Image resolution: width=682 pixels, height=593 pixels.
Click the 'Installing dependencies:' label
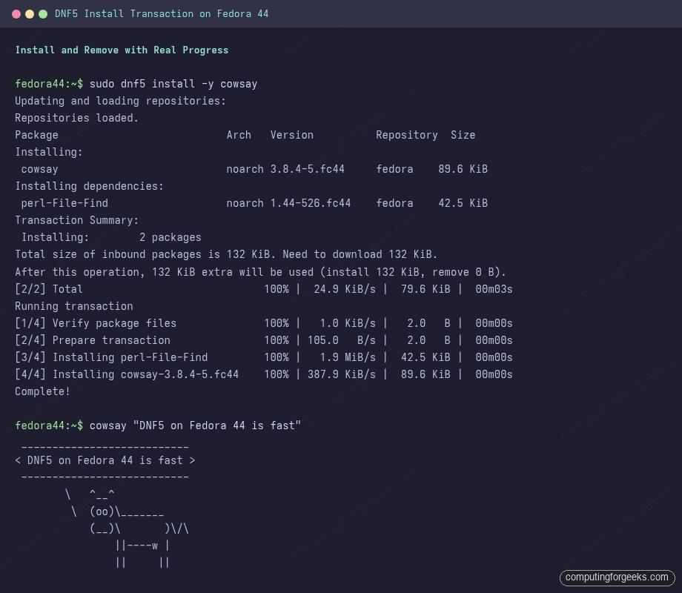(89, 186)
